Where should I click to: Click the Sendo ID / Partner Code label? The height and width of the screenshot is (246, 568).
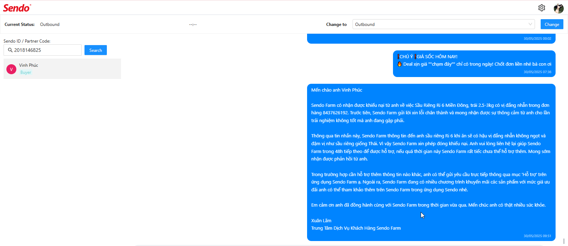pyautogui.click(x=27, y=41)
